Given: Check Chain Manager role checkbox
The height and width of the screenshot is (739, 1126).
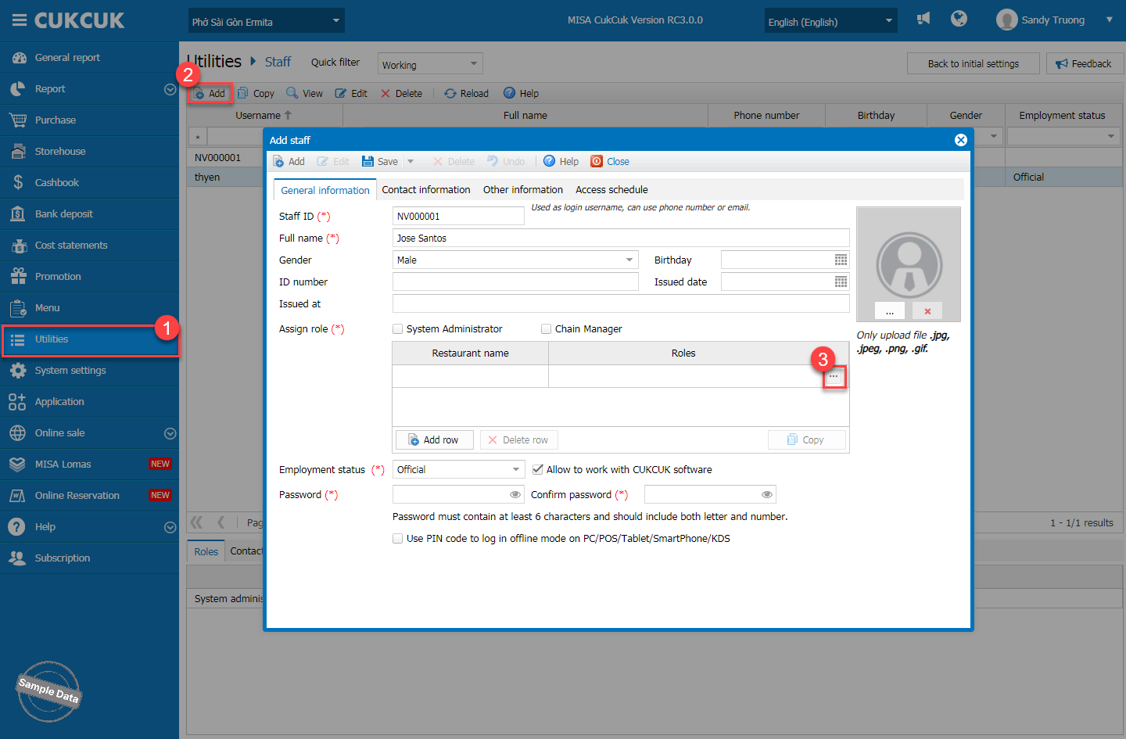Looking at the screenshot, I should [547, 329].
